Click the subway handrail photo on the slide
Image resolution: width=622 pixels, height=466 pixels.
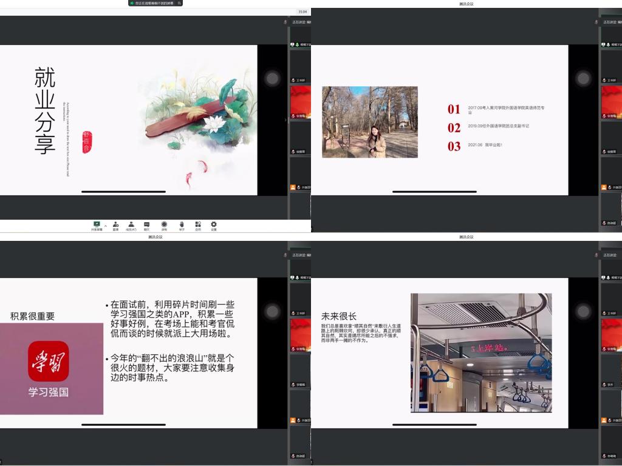point(481,353)
